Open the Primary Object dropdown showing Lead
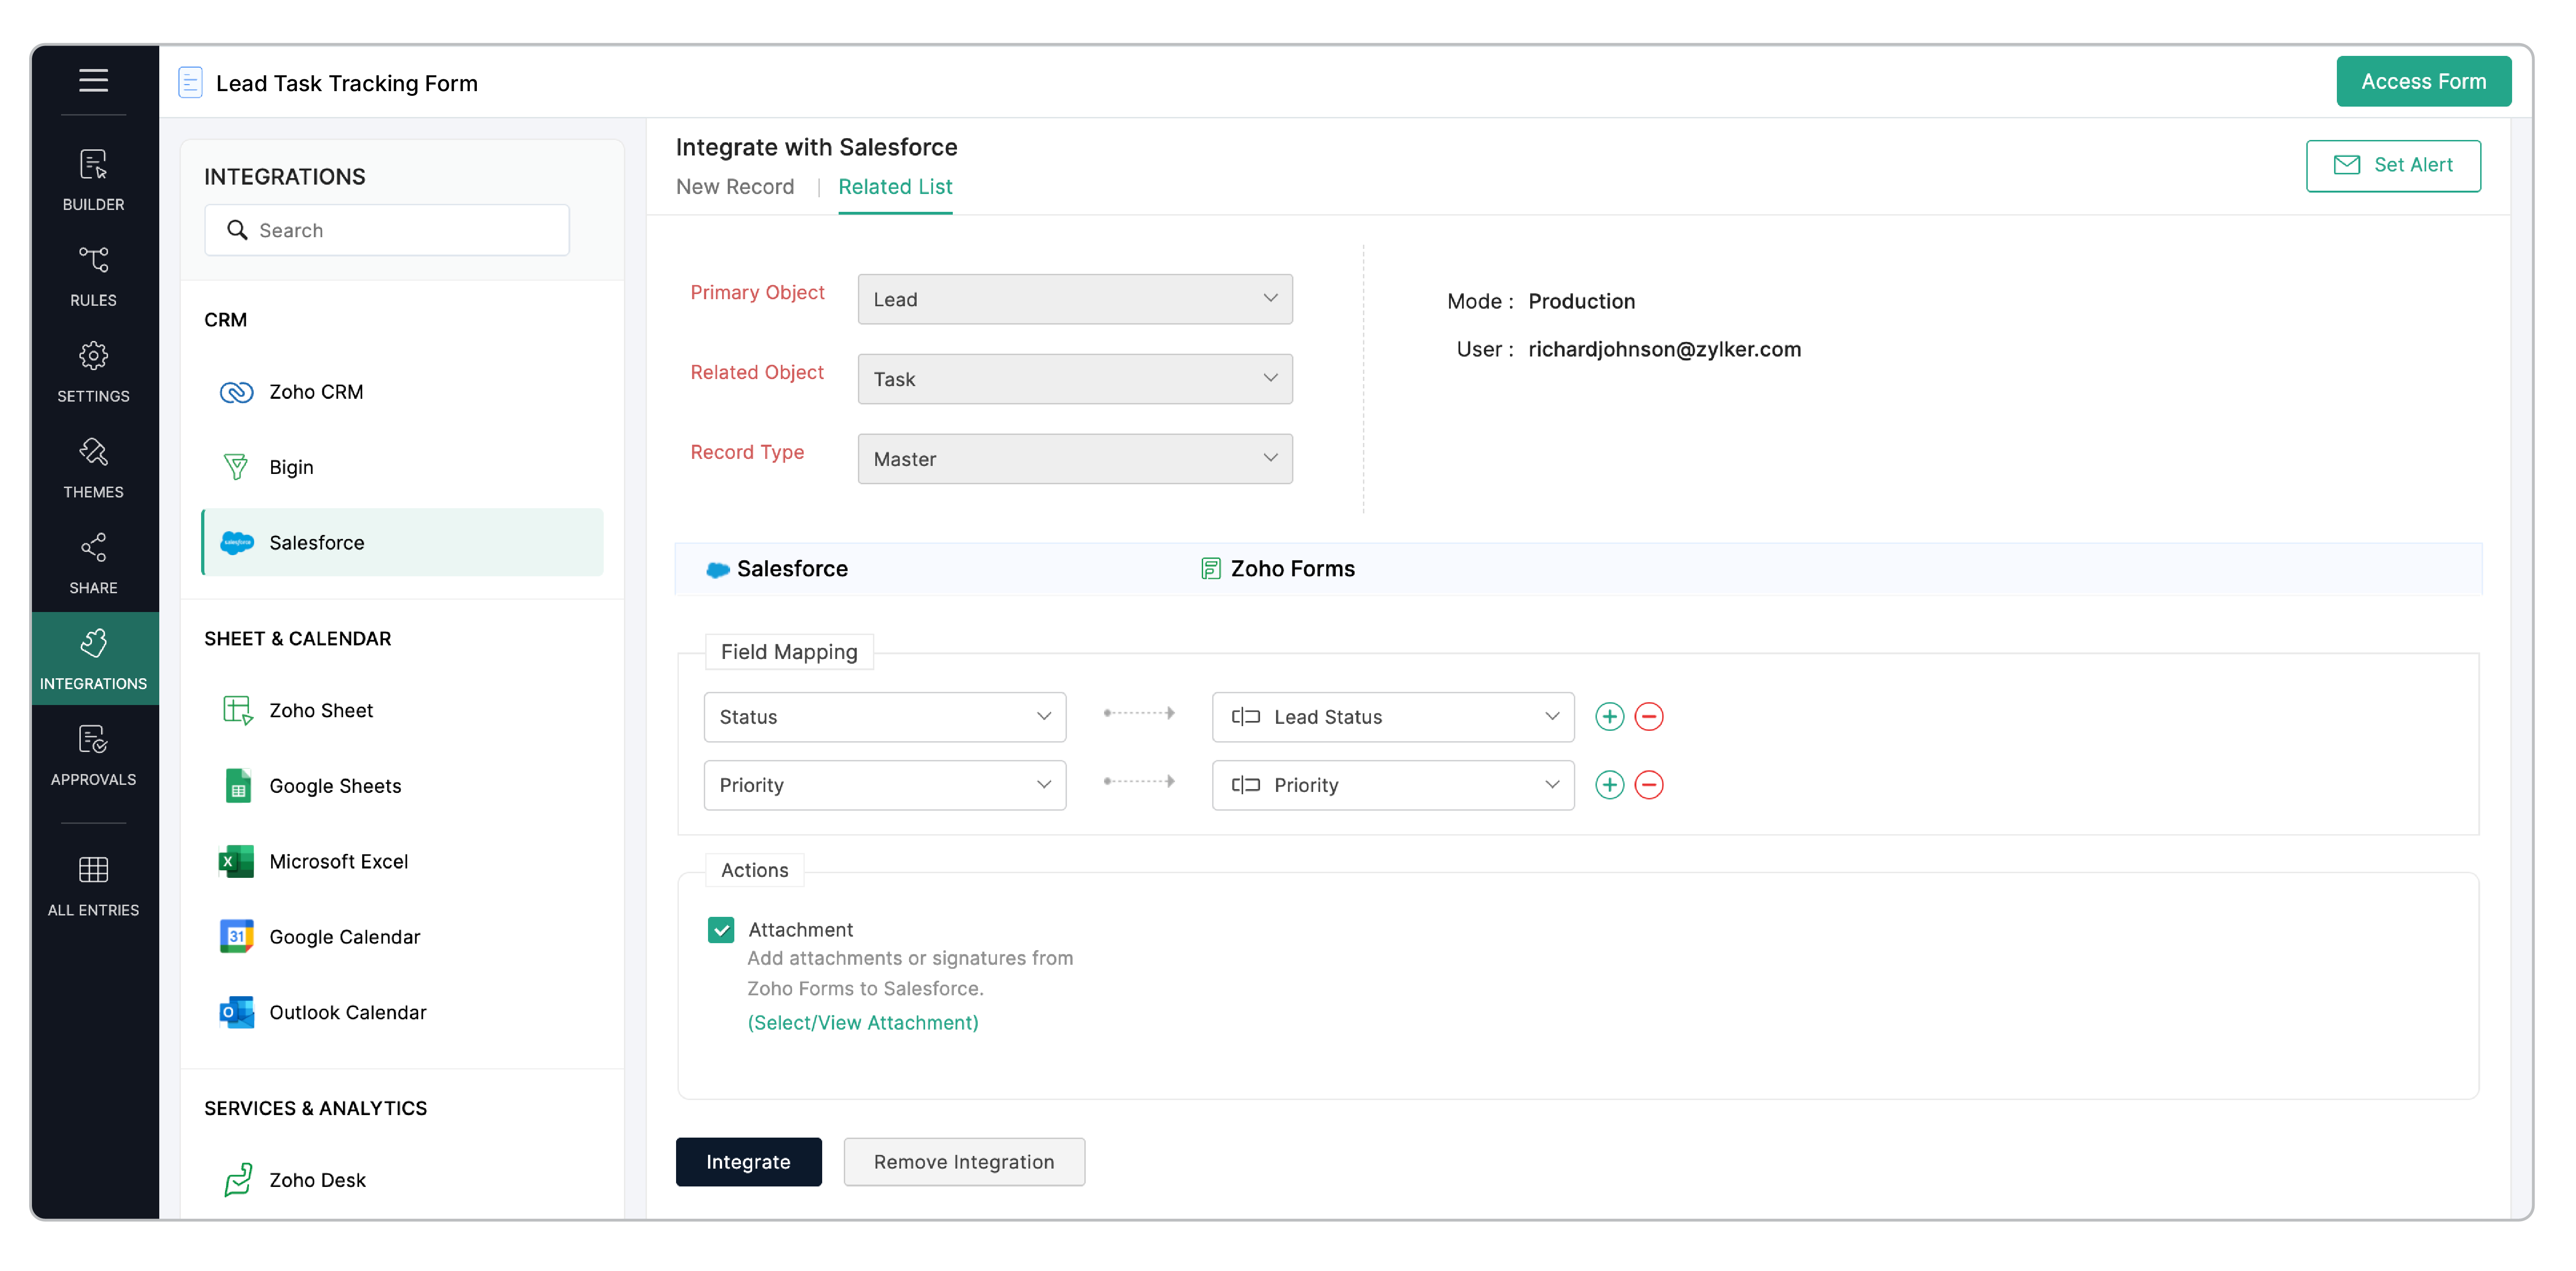 (1074, 299)
